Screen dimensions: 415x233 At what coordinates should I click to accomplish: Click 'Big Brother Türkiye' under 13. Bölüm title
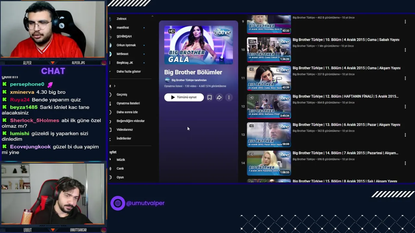[304, 131]
